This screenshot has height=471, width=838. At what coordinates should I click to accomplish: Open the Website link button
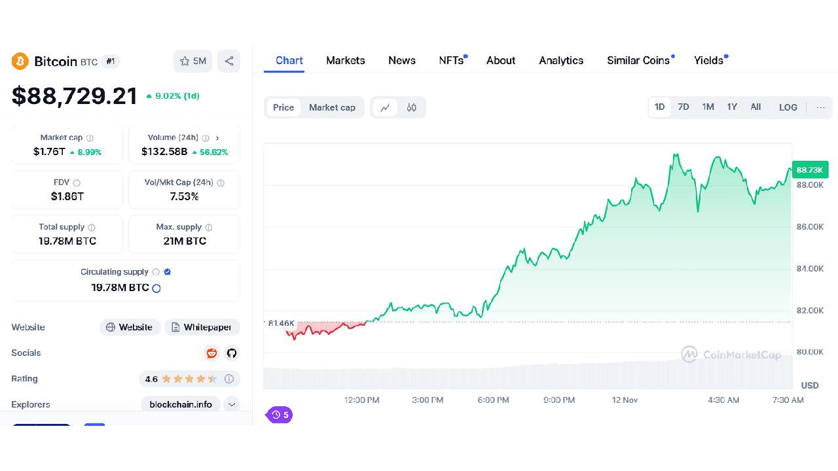(x=130, y=327)
